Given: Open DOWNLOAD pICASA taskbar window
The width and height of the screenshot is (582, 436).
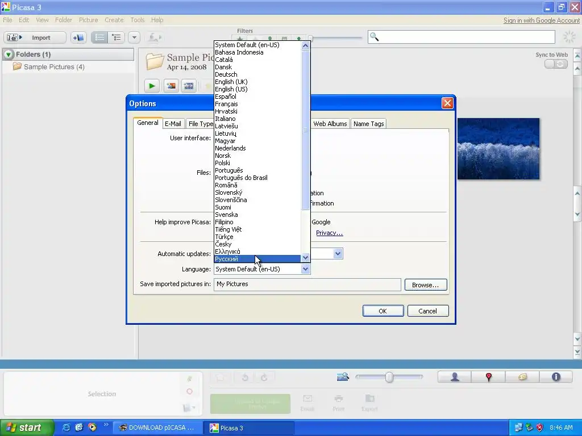Looking at the screenshot, I should (x=157, y=427).
